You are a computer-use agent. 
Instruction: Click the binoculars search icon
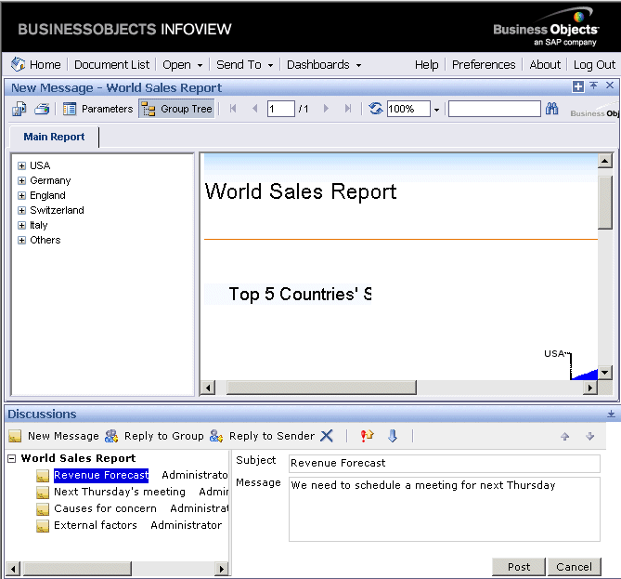click(x=551, y=108)
